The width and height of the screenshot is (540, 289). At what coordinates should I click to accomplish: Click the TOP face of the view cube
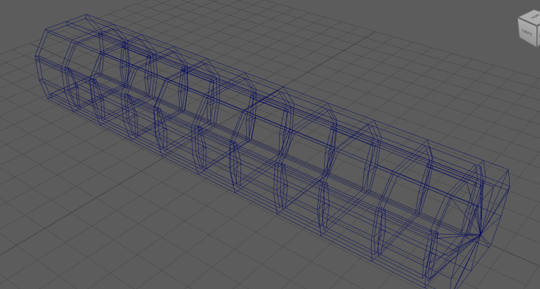click(x=533, y=17)
